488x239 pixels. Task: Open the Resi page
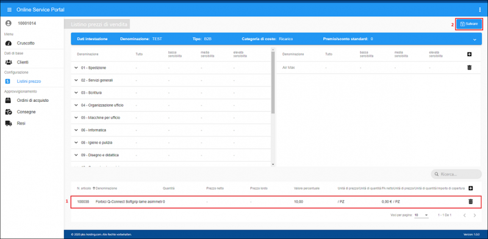[x=21, y=123]
